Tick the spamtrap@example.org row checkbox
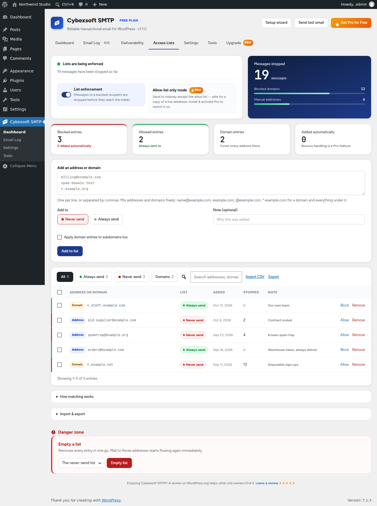Viewport: 377px width, 506px height. [60, 335]
